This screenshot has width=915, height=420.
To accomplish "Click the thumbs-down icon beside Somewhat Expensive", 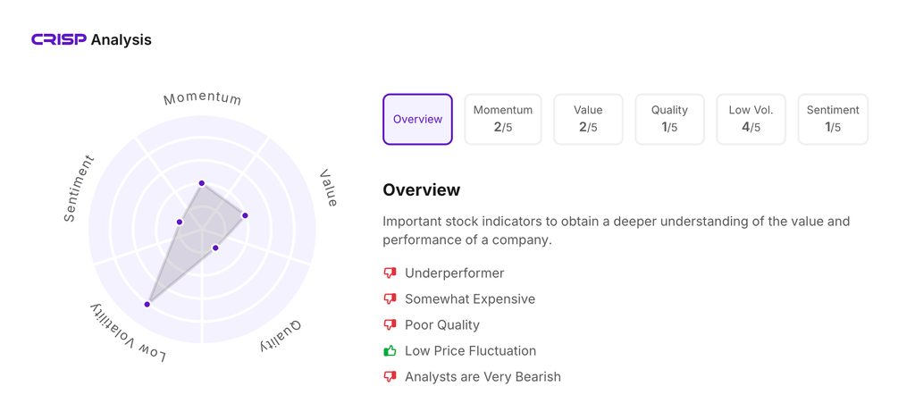I will point(390,298).
